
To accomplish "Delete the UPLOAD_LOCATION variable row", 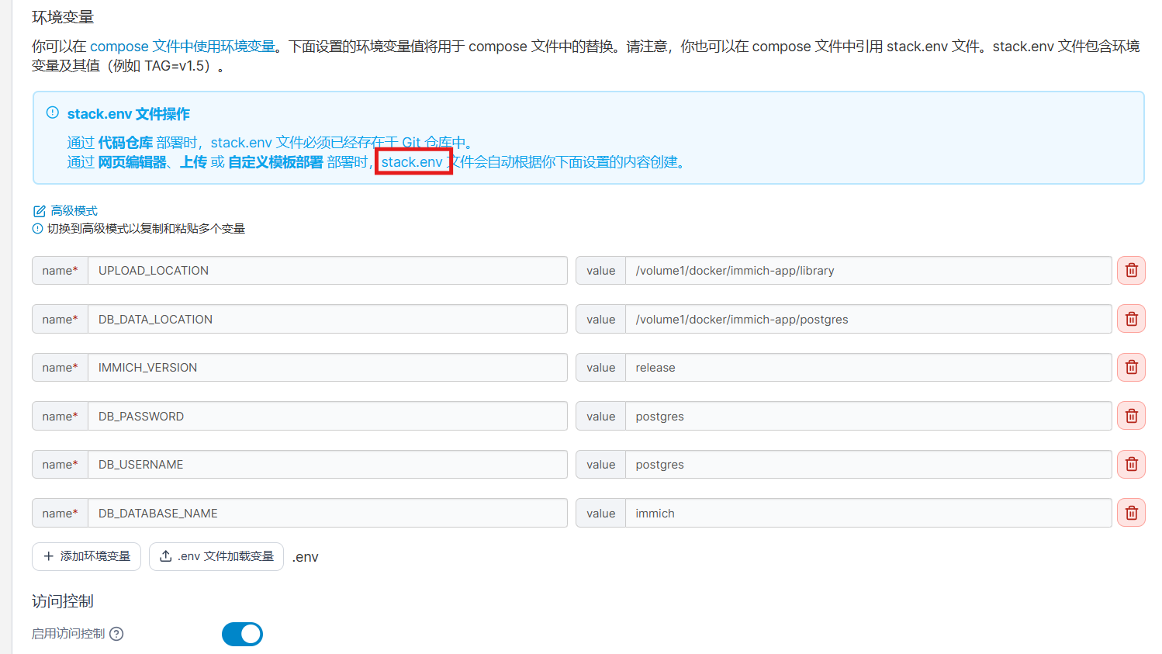I will [x=1131, y=271].
